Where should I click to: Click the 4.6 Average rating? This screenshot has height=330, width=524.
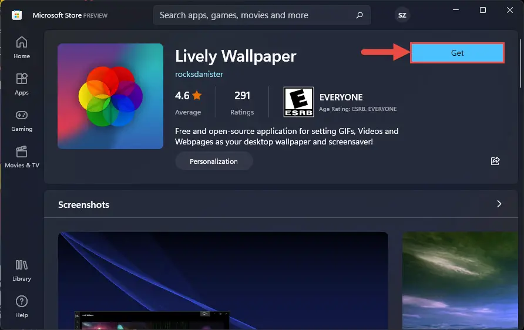point(188,102)
